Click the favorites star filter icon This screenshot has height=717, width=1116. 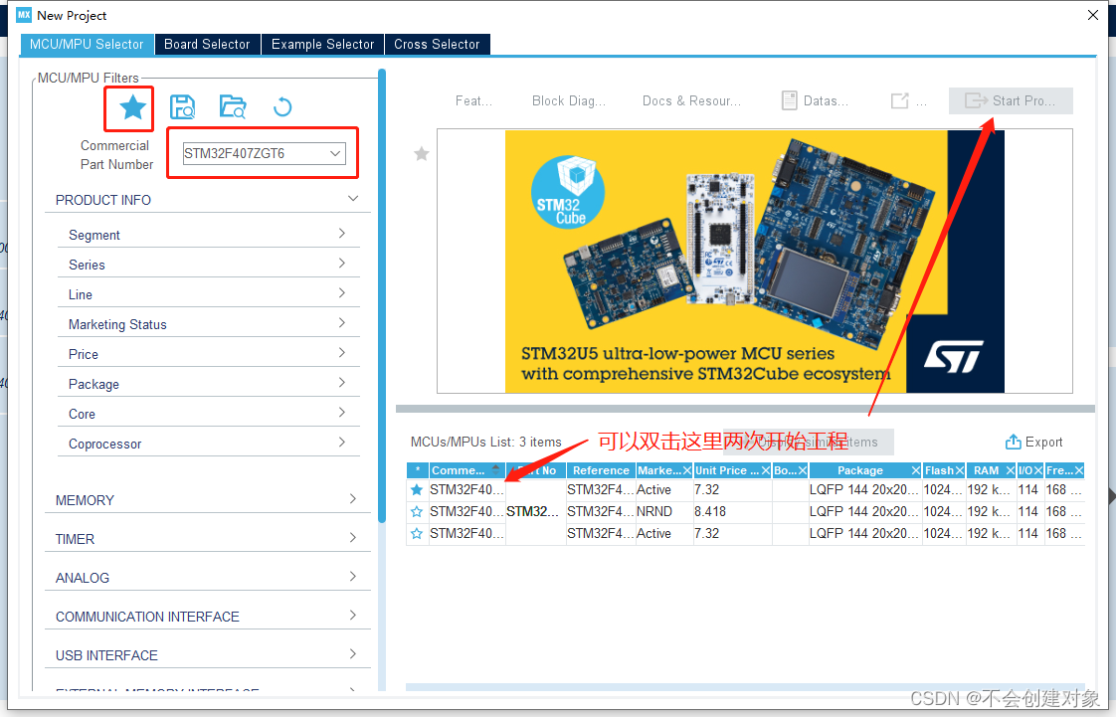[x=132, y=108]
